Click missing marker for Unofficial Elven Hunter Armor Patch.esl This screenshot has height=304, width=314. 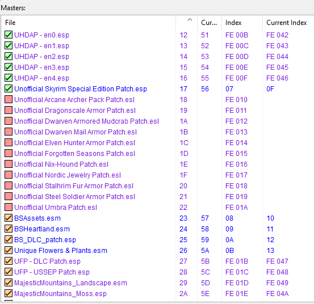(x=9, y=142)
